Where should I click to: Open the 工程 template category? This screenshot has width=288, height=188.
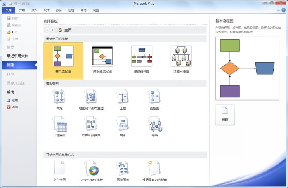coord(123,99)
